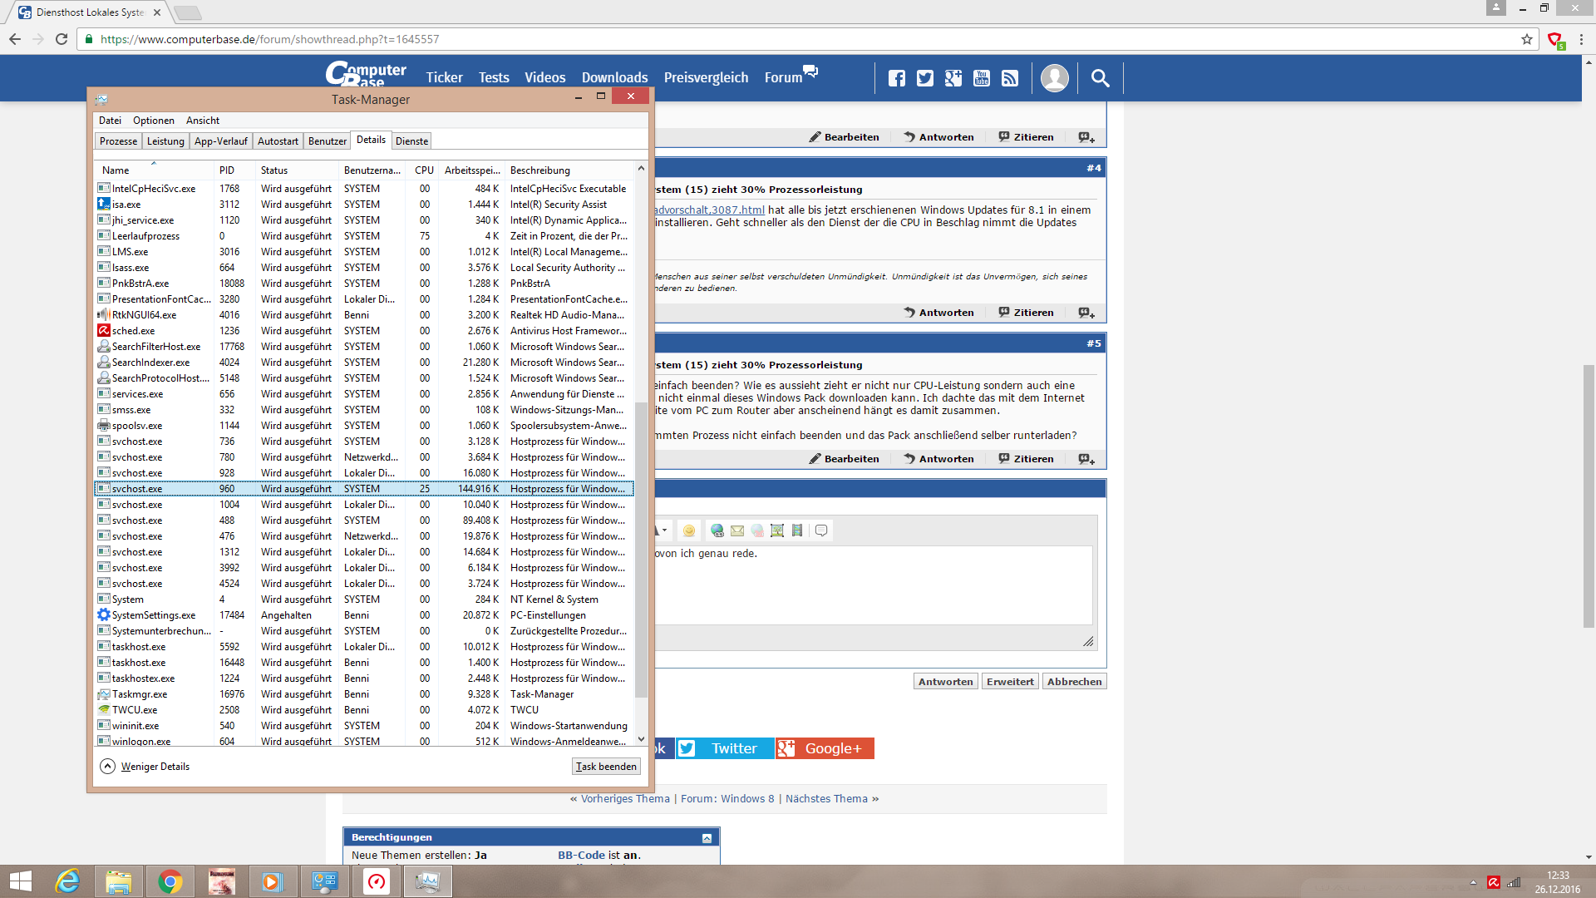This screenshot has height=898, width=1596.
Task: Click the insert image icon in editor
Action: pos(777,530)
